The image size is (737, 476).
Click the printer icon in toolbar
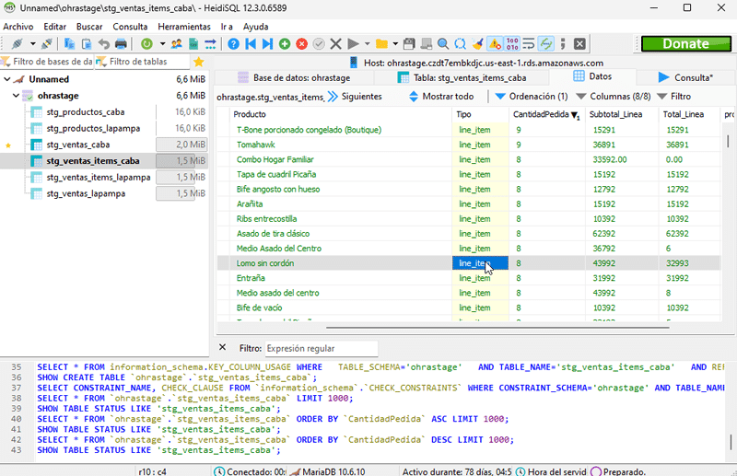point(121,43)
